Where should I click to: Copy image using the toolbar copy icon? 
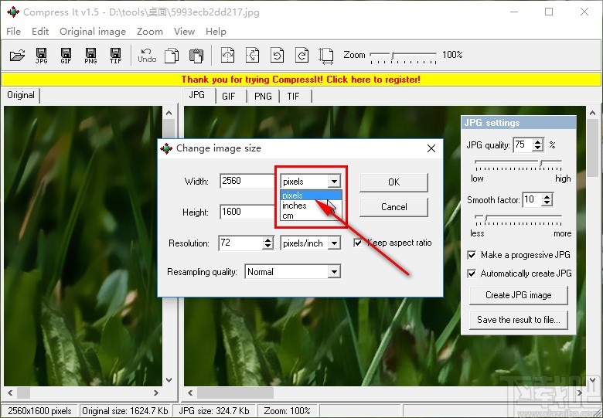click(x=172, y=56)
